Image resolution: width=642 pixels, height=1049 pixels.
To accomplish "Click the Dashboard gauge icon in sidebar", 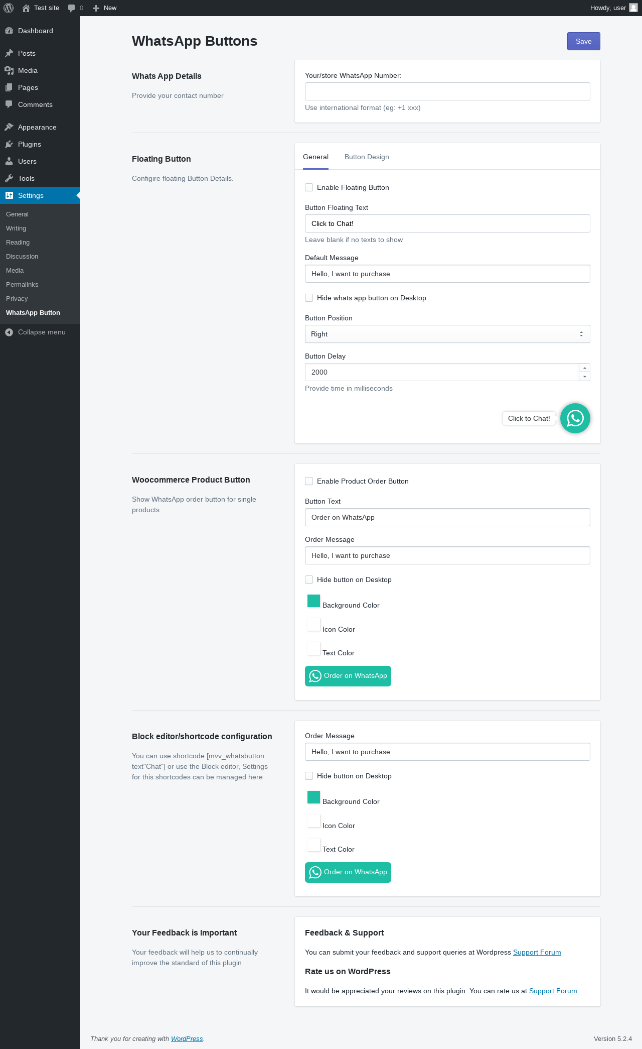I will click(9, 31).
